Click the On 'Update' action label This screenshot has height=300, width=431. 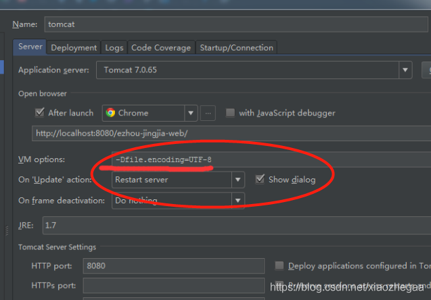click(55, 180)
